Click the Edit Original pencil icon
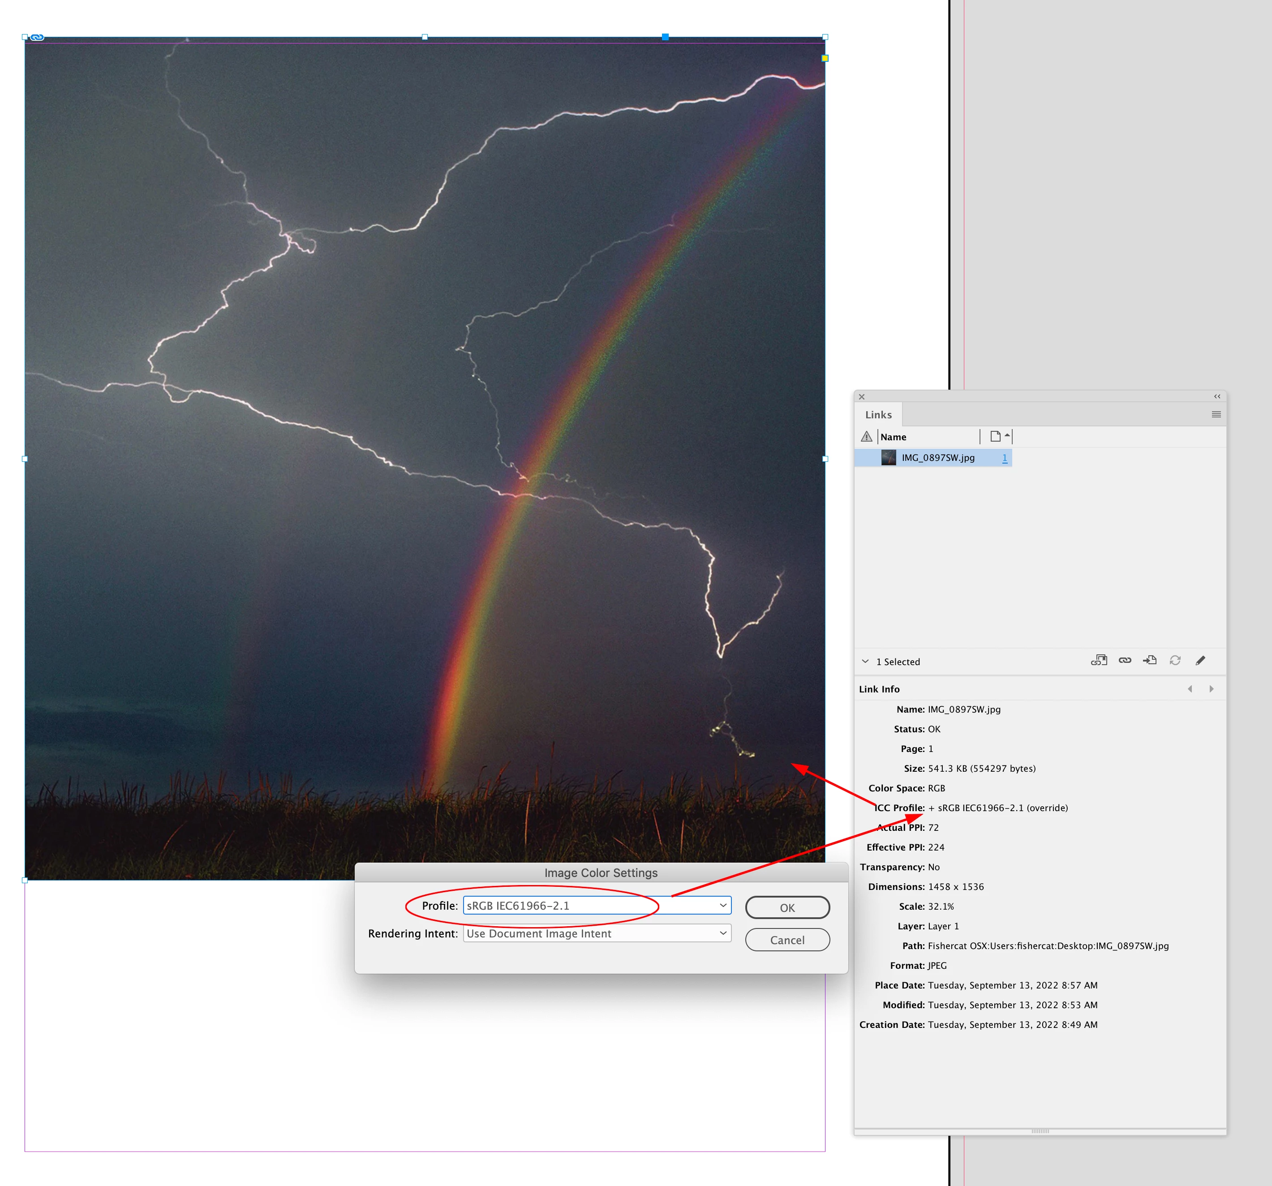This screenshot has width=1272, height=1186. click(x=1200, y=660)
